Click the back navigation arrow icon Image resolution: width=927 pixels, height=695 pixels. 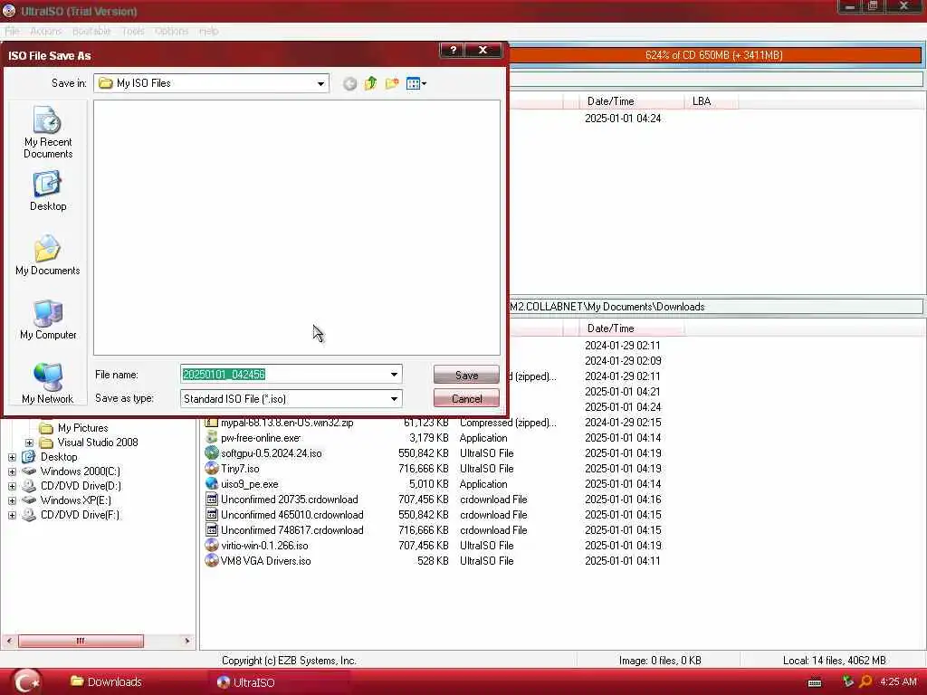350,84
